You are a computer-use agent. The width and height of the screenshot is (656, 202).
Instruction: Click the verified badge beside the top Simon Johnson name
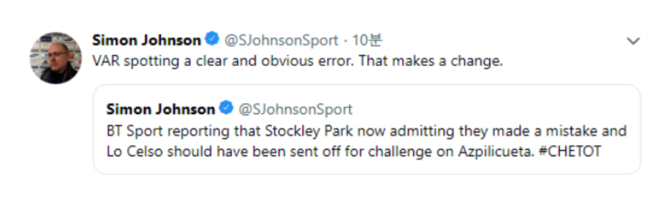pyautogui.click(x=212, y=39)
